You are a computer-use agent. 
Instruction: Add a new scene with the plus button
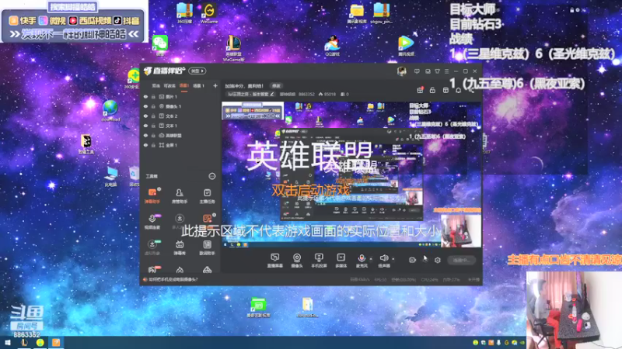215,85
